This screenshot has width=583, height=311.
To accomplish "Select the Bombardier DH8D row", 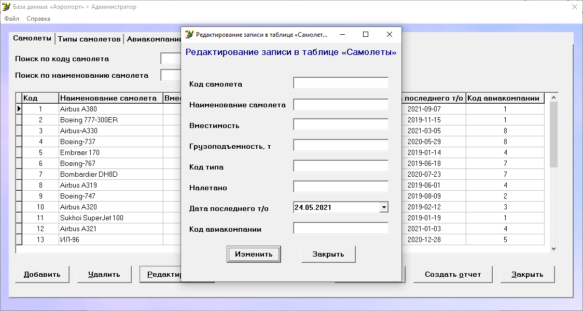I will click(111, 174).
